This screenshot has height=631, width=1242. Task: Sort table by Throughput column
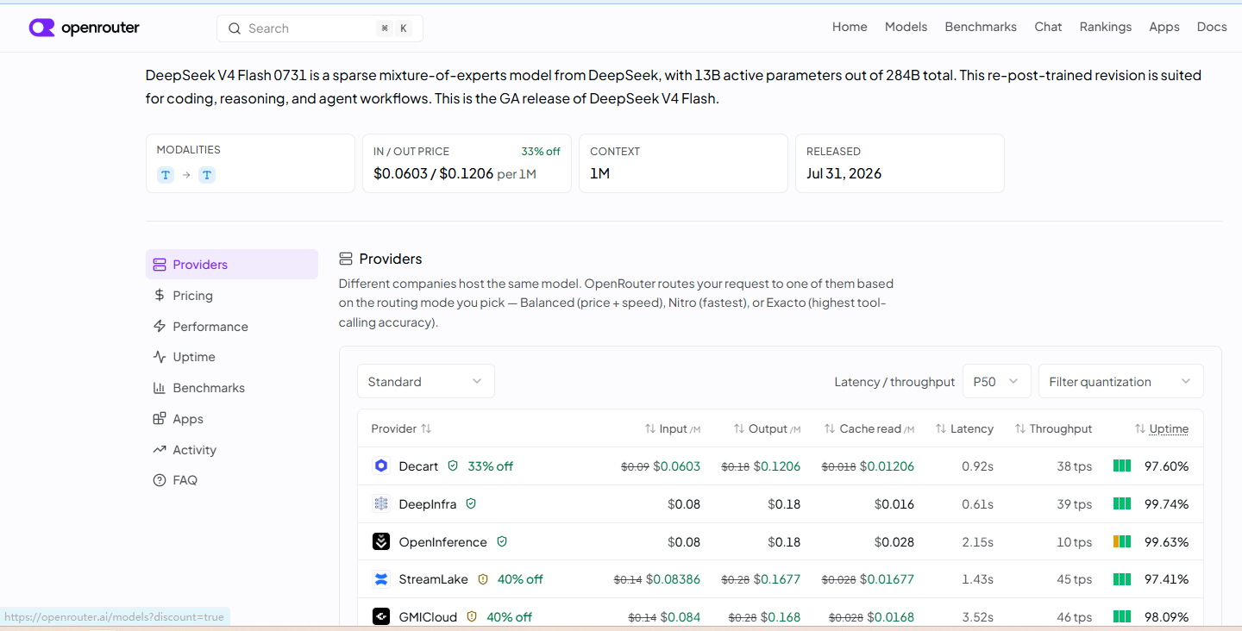coord(1053,428)
